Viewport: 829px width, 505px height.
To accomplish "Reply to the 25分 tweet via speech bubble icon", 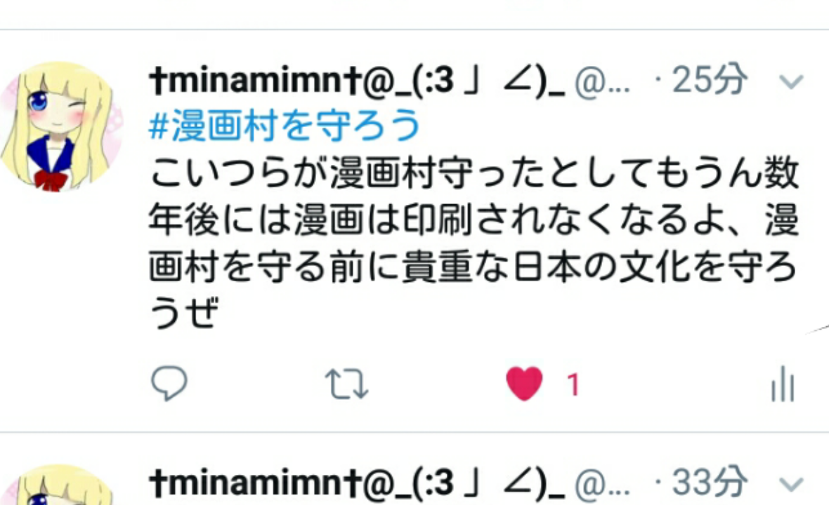I will click(x=169, y=384).
